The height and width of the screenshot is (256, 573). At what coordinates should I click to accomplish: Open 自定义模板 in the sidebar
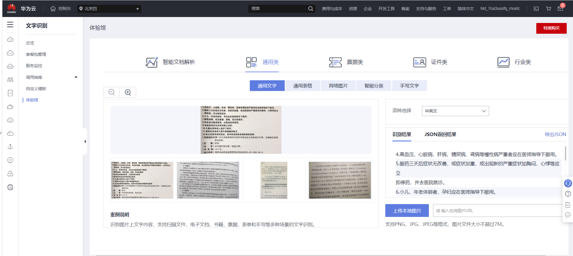click(36, 89)
